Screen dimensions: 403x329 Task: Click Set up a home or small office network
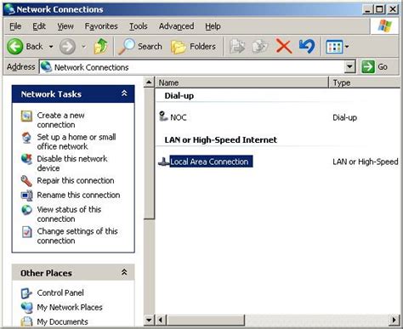[x=77, y=141]
